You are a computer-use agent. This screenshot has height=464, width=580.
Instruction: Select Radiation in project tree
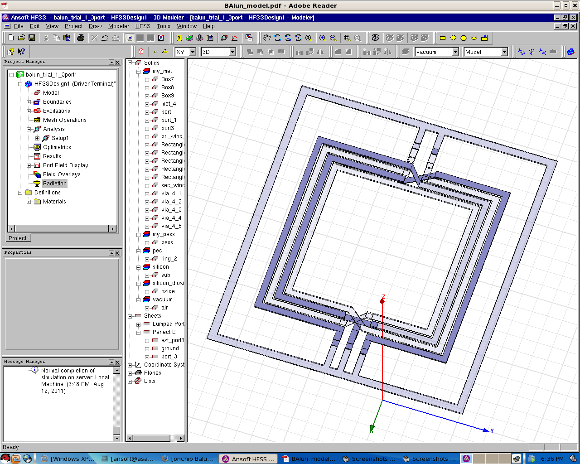tap(54, 184)
